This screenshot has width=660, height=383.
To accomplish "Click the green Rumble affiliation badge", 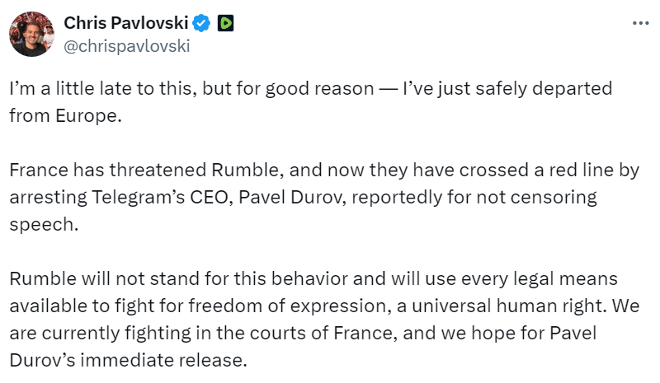I will point(225,24).
